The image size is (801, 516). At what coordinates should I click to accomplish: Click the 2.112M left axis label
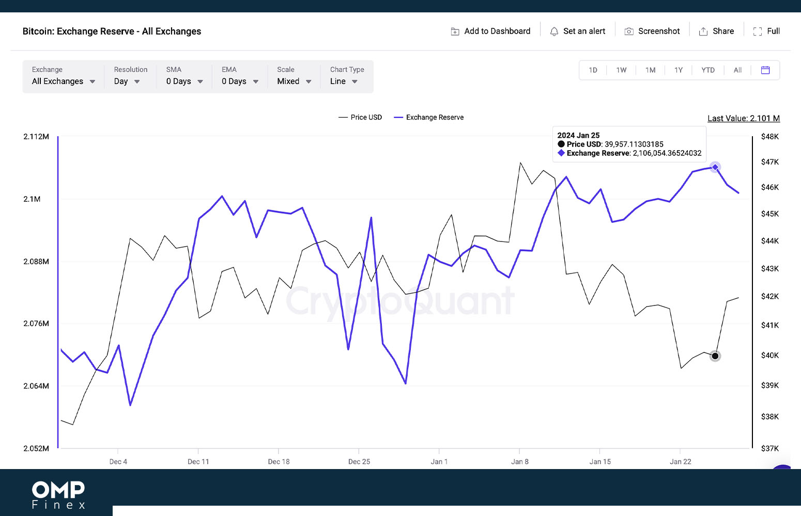point(36,137)
